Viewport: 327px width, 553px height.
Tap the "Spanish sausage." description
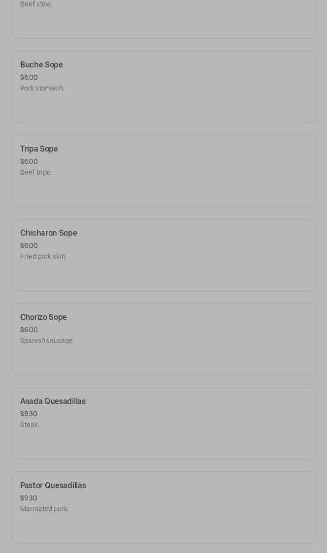coord(47,341)
